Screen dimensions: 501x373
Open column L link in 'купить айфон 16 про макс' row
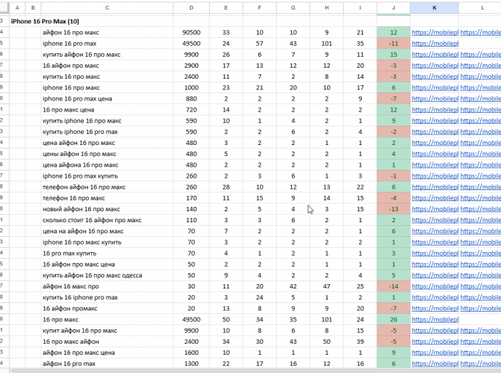(480, 55)
